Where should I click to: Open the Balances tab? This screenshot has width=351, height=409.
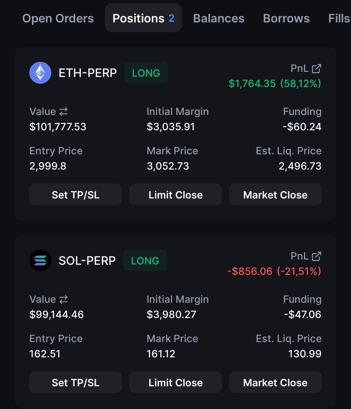coord(219,18)
